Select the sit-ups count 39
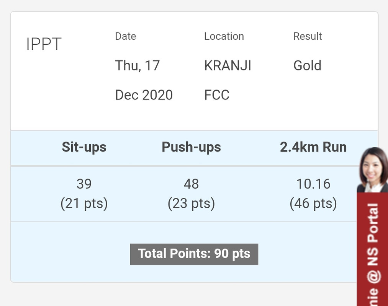The width and height of the screenshot is (388, 306). tap(84, 184)
